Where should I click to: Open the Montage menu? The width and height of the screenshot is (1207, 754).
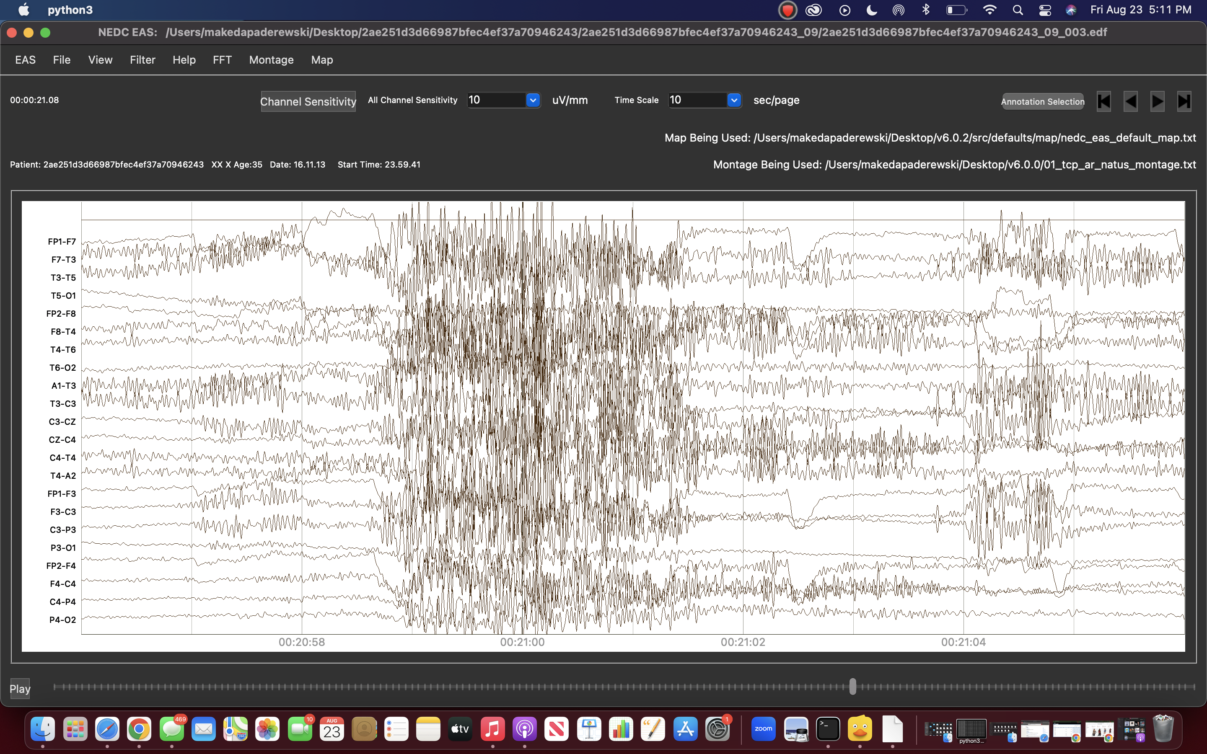click(x=271, y=60)
